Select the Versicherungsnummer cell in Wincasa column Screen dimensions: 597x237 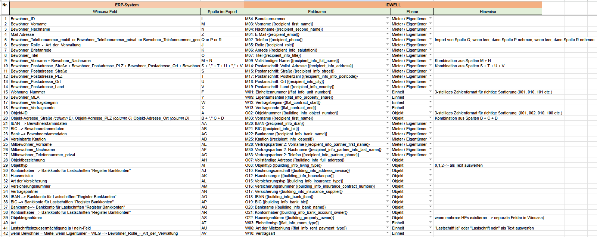[x=105, y=186]
